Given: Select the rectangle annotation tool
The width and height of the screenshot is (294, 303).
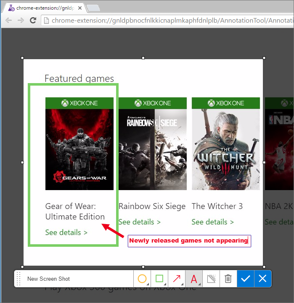Looking at the screenshot, I should click(159, 279).
